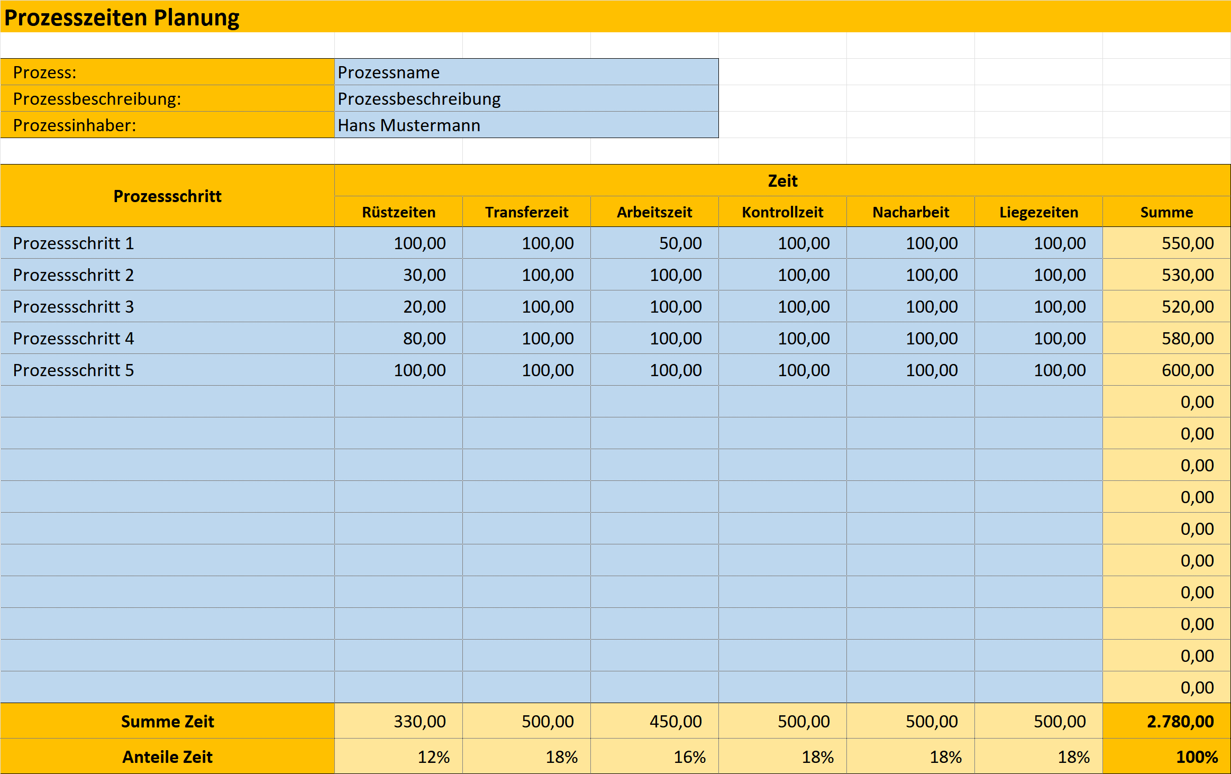Select Rüstzeiten value 30,00 in Prozessschritt 2
This screenshot has height=774, width=1231.
(398, 275)
